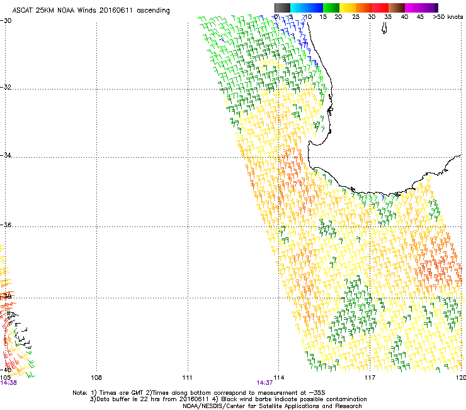
Task: Click the '20' legend speed label
Action: [x=338, y=17]
